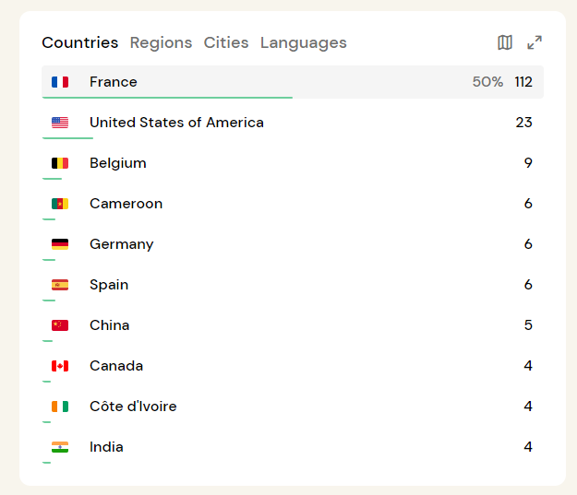Click the Belgium flag icon
The height and width of the screenshot is (495, 577).
tap(60, 163)
